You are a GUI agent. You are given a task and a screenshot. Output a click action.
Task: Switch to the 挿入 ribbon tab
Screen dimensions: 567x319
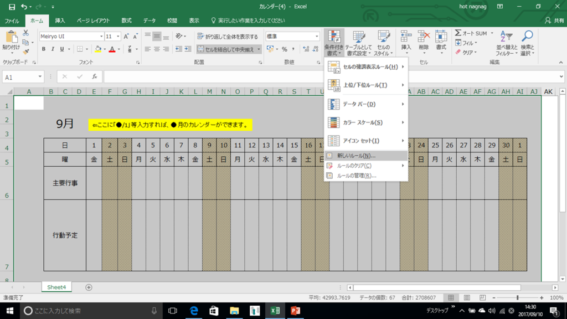(x=60, y=20)
